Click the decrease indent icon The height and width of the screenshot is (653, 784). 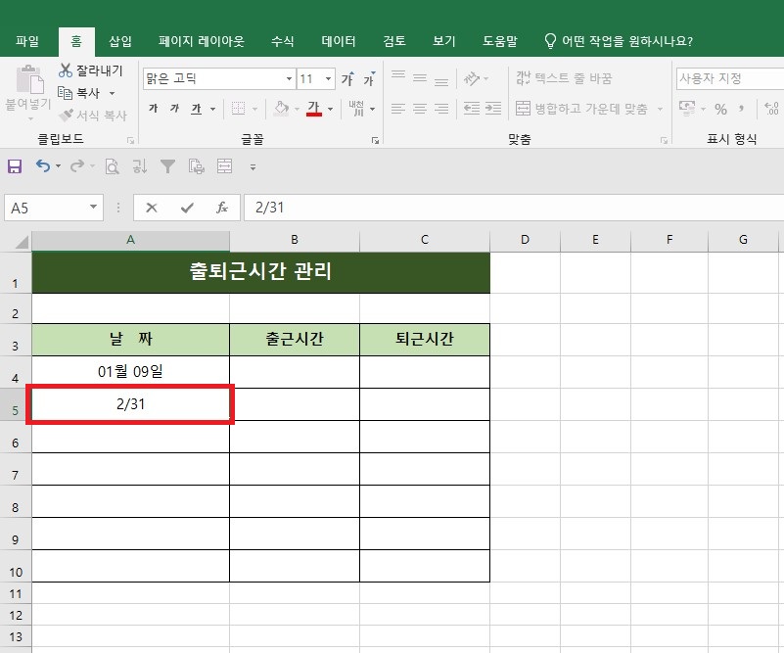pyautogui.click(x=471, y=108)
